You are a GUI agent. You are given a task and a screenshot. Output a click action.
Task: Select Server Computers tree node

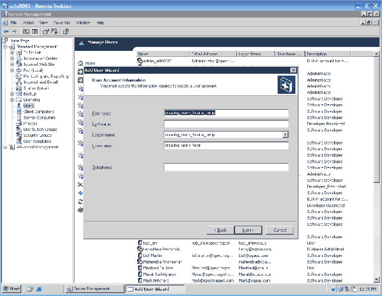40,118
